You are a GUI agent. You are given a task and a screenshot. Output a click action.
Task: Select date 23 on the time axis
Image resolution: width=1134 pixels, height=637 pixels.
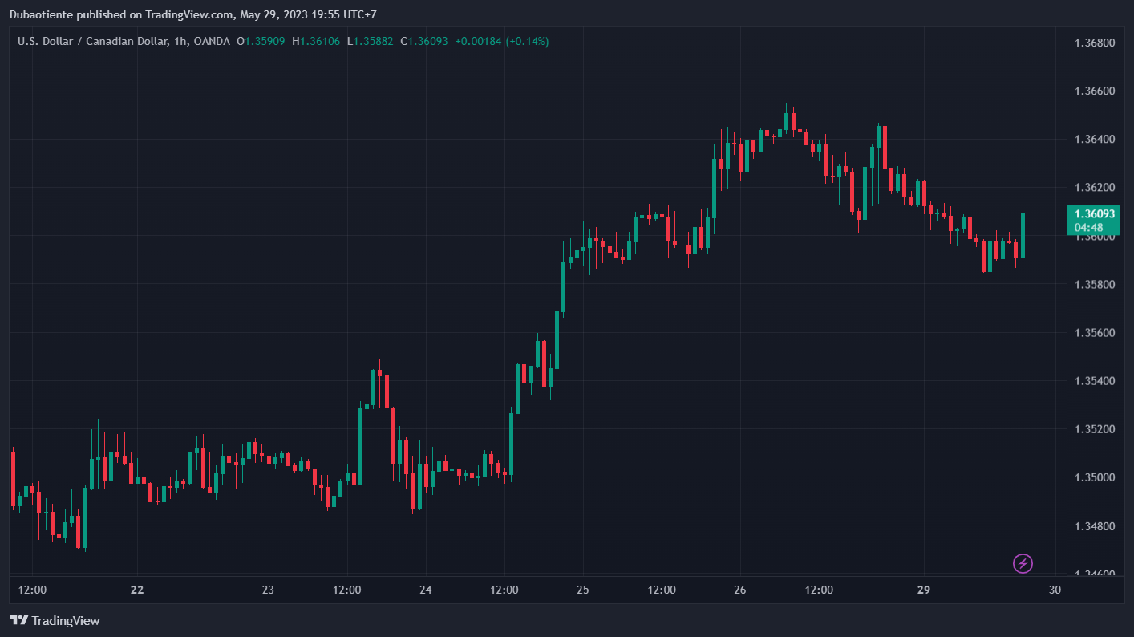click(268, 590)
